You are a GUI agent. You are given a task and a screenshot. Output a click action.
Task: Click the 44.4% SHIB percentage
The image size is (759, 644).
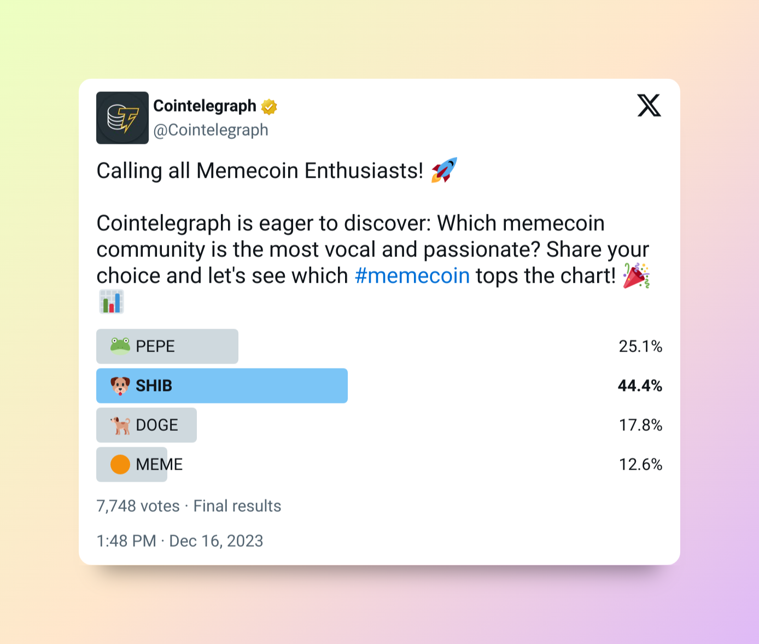tap(640, 385)
